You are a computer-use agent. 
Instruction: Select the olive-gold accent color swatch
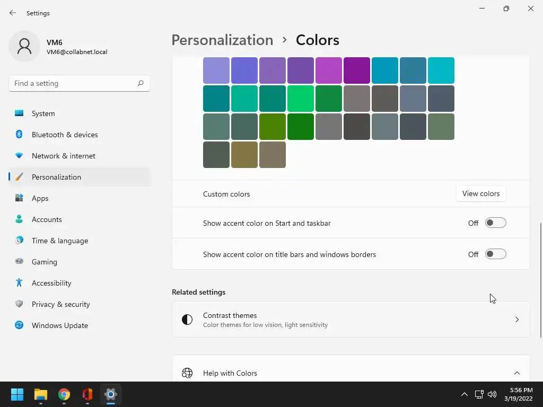click(244, 155)
